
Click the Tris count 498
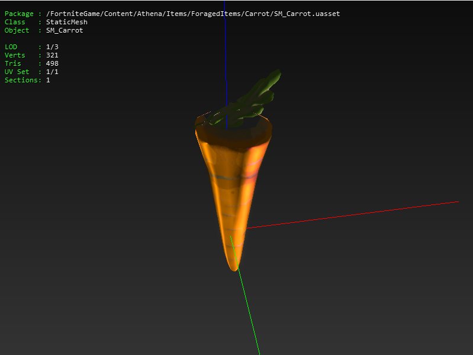pyautogui.click(x=52, y=63)
